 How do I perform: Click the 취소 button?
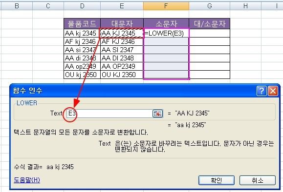coord(258,180)
